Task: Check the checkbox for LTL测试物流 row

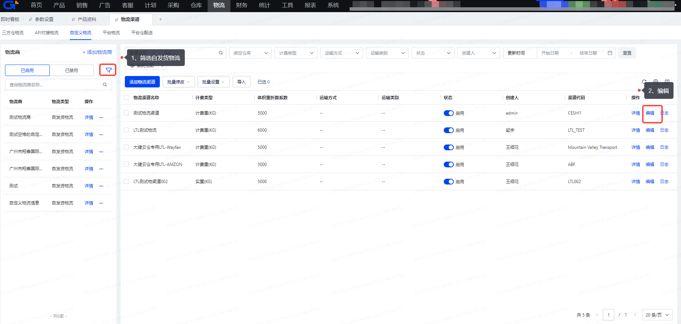Action: (x=126, y=130)
